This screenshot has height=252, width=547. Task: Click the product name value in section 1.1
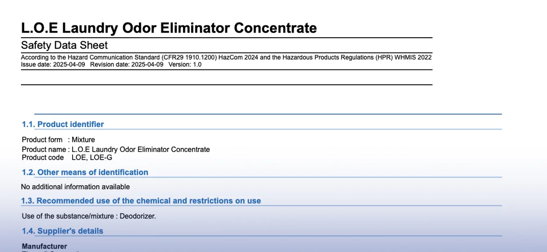[x=141, y=149]
